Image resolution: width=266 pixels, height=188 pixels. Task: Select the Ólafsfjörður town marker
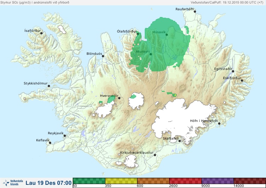(138, 34)
